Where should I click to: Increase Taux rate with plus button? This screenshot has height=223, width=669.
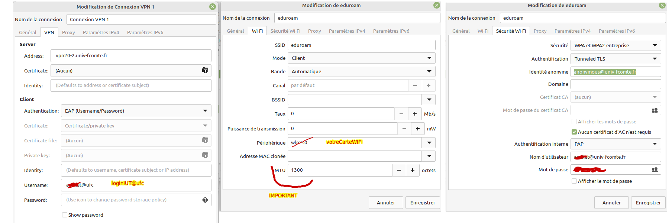point(415,114)
